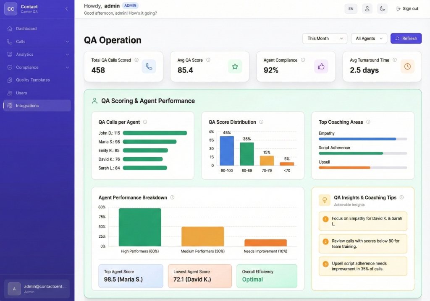Select the Dashboard home icon in sidebar
The width and height of the screenshot is (430, 301).
click(9, 29)
